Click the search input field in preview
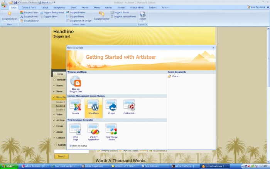 71,151
